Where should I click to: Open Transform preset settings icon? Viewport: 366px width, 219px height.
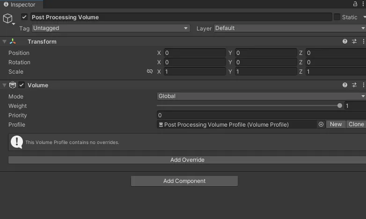[354, 41]
